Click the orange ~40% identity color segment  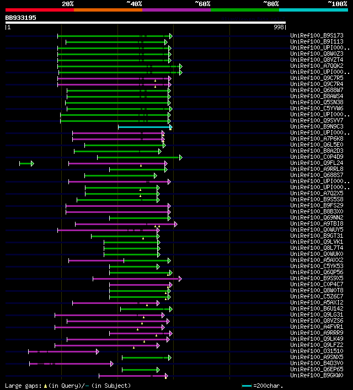pyautogui.click(x=108, y=10)
